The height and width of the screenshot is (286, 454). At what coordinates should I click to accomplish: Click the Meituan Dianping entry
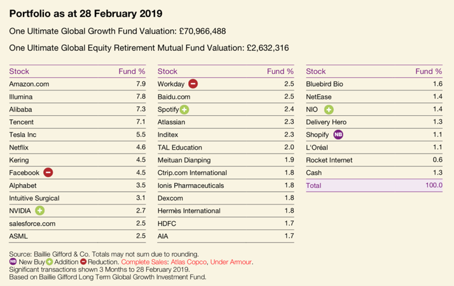(x=184, y=160)
